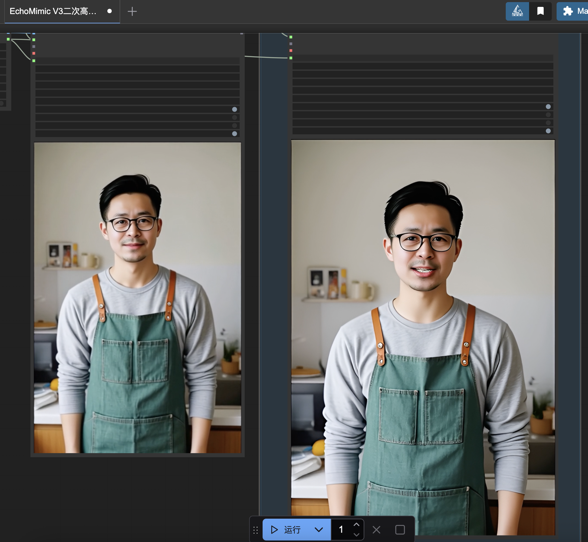Switch to the EchoMimic V3 workflow tab
588x542 pixels.
pyautogui.click(x=53, y=11)
